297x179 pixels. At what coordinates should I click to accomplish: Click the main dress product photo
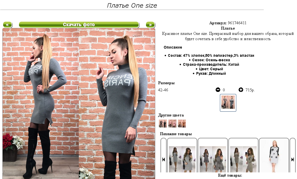79,103
